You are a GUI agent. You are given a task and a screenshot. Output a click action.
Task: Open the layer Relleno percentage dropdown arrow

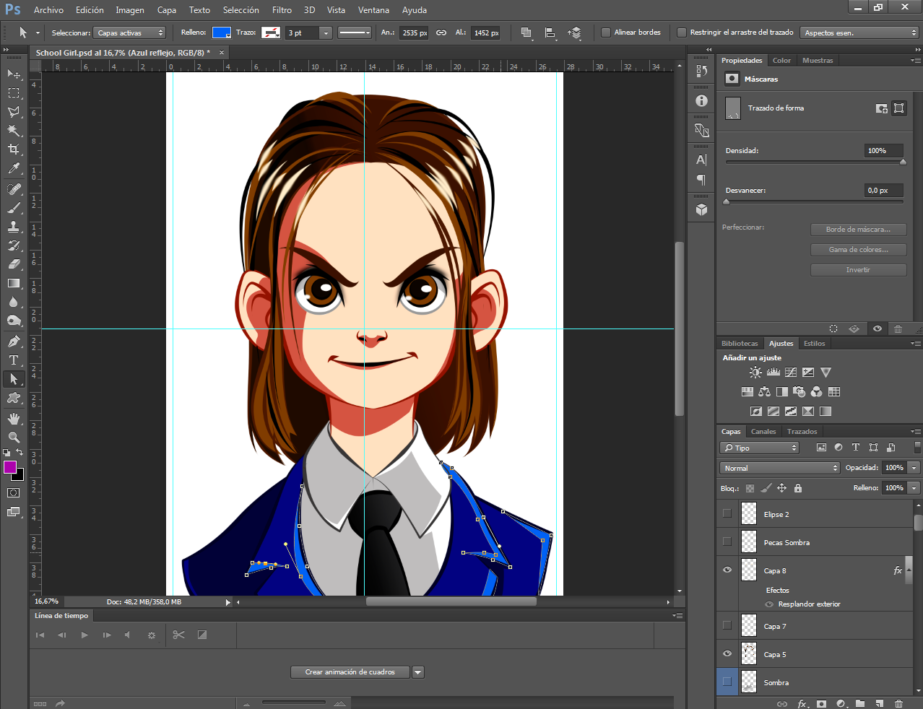(914, 488)
